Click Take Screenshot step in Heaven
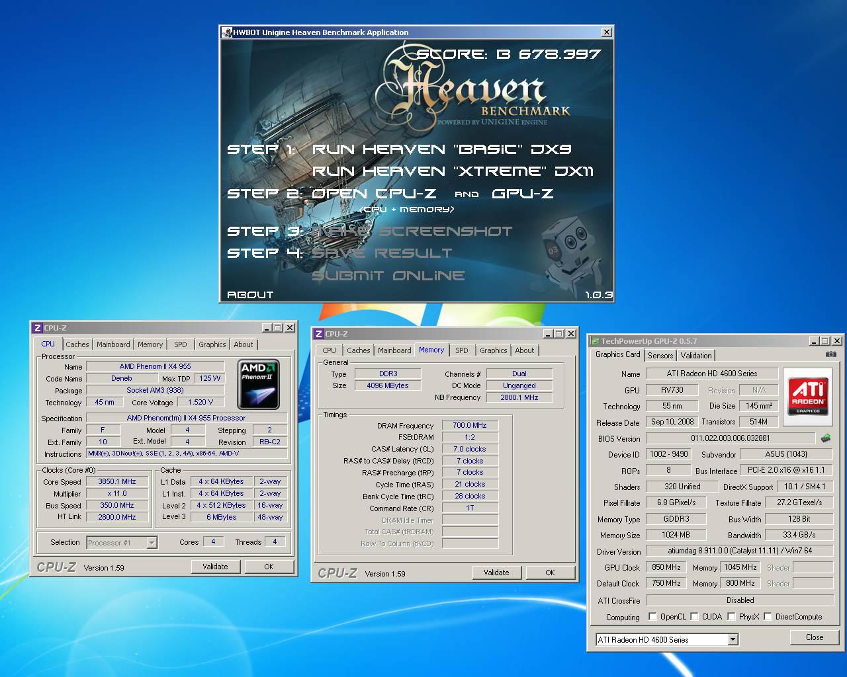The width and height of the screenshot is (847, 677). 412,231
